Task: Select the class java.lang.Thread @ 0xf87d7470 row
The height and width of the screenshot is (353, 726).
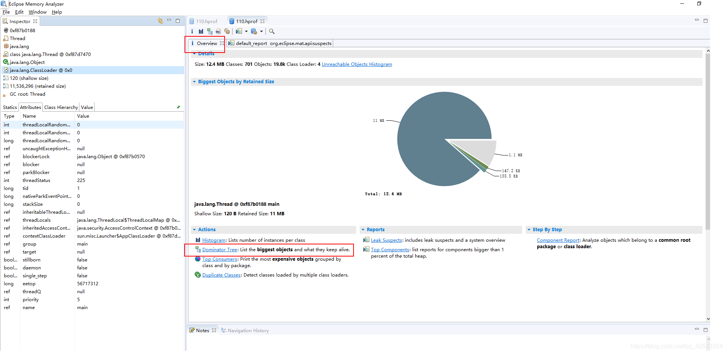Action: tap(93, 54)
